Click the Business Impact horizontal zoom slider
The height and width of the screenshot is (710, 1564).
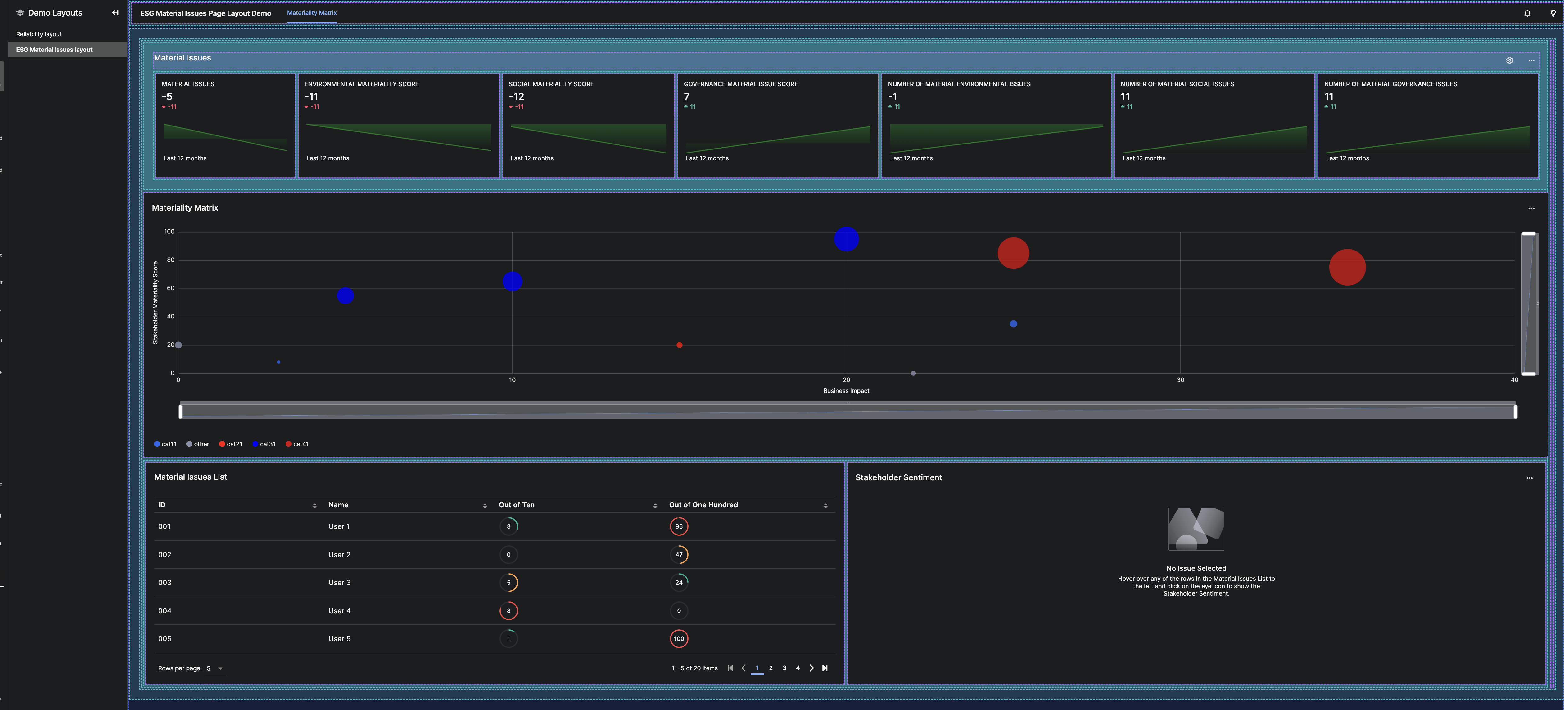[847, 412]
